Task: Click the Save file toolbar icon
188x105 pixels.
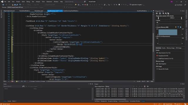Action: (15, 5)
